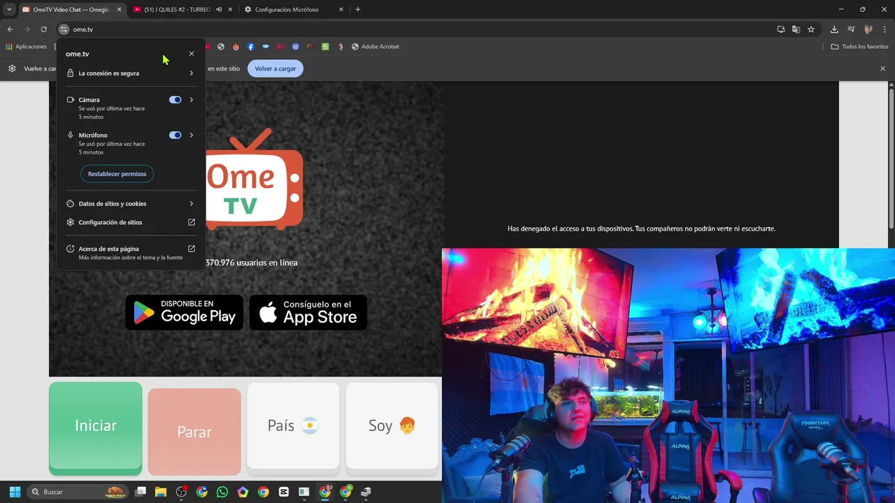Toggle the Micrófono permission switch
The image size is (895, 503).
pyautogui.click(x=176, y=136)
